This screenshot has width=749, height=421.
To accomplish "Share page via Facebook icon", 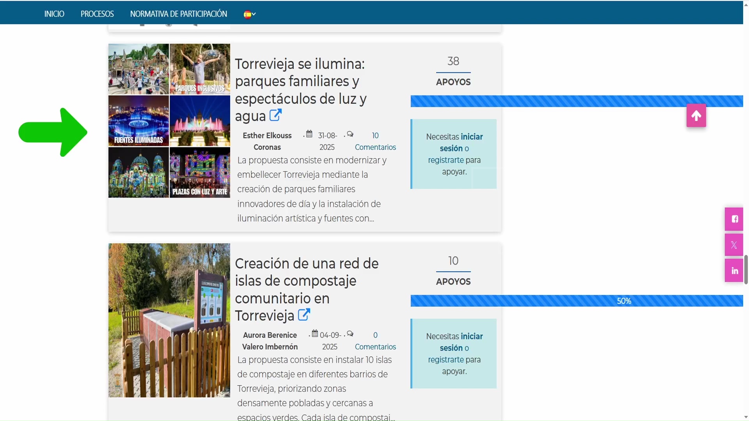I will [x=734, y=219].
